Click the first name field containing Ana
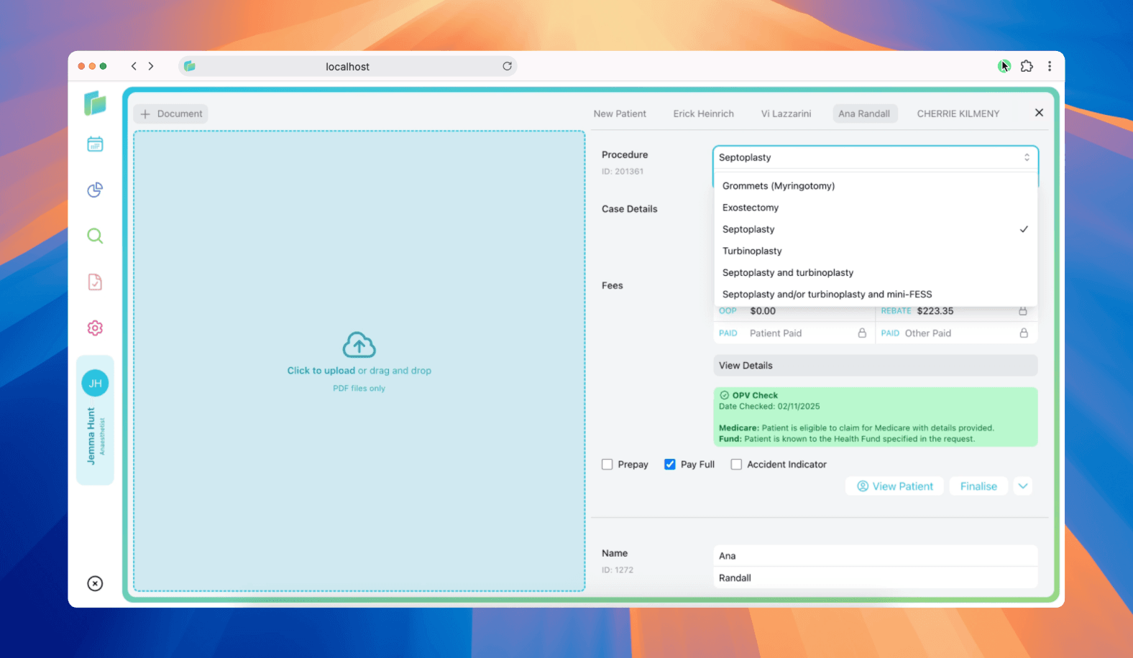The width and height of the screenshot is (1133, 658). (874, 556)
